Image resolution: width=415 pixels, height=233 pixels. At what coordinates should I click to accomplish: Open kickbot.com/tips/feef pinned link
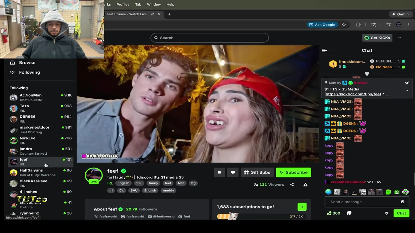(353, 94)
